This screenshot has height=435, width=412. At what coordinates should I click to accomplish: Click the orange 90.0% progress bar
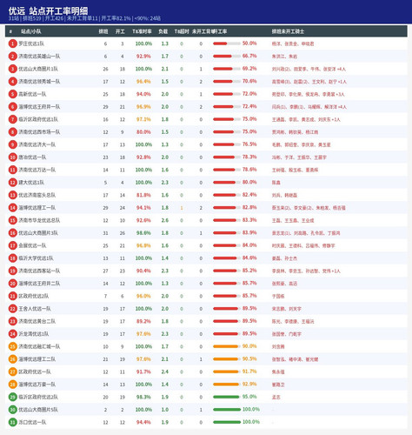(227, 346)
